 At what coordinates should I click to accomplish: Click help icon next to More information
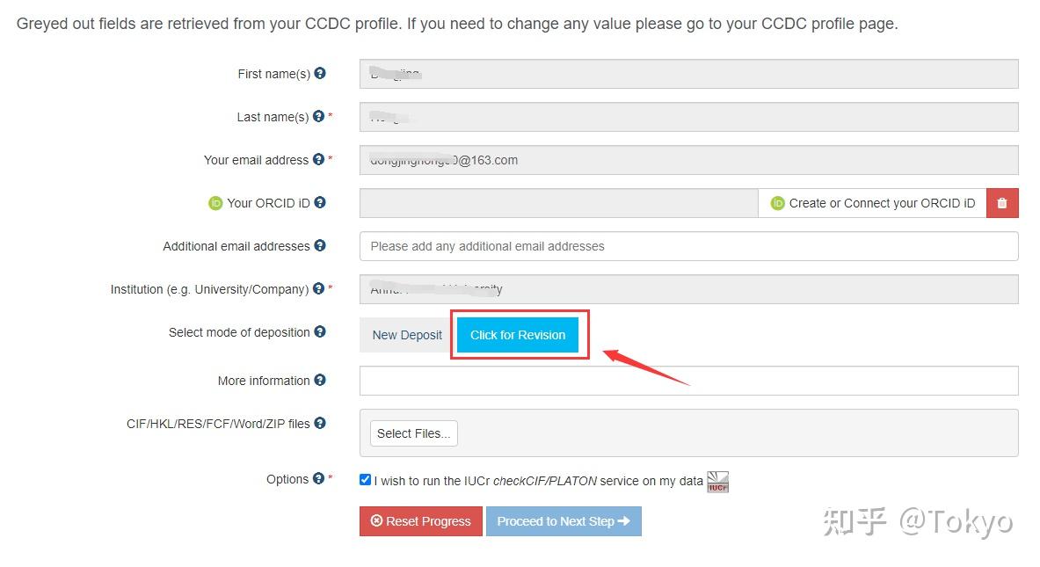[320, 381]
